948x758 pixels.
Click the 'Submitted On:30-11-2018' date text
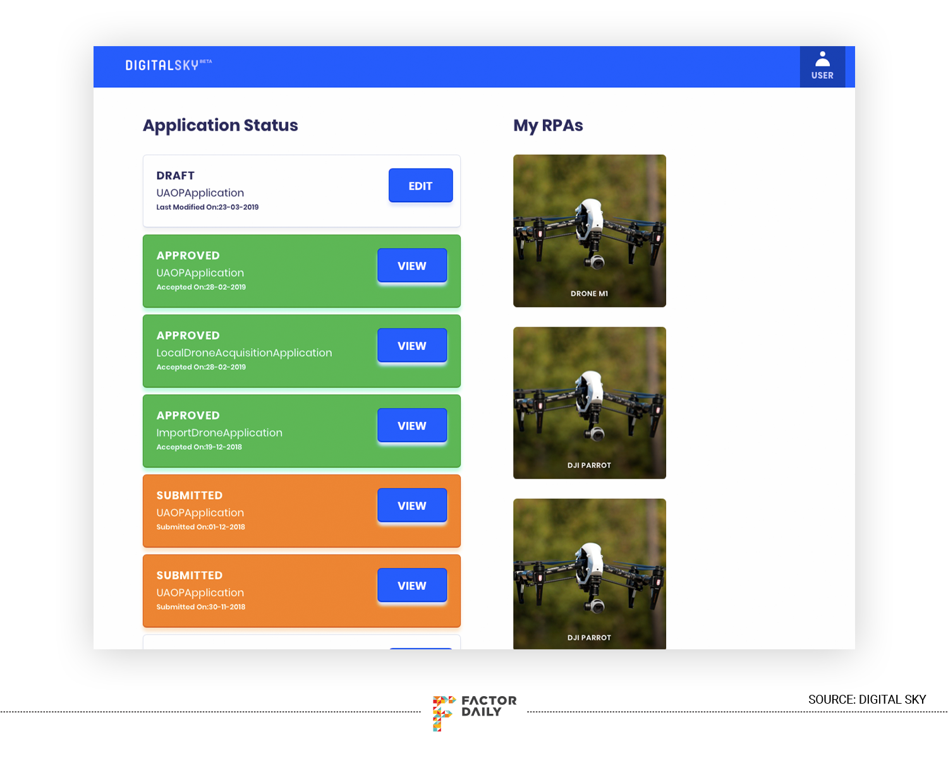201,607
